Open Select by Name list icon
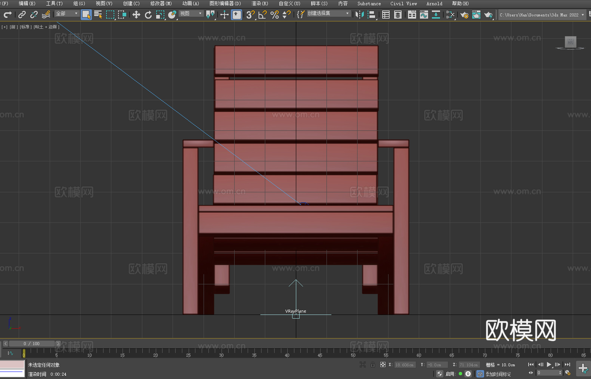Screen dimensions: 591x379 tap(98, 15)
